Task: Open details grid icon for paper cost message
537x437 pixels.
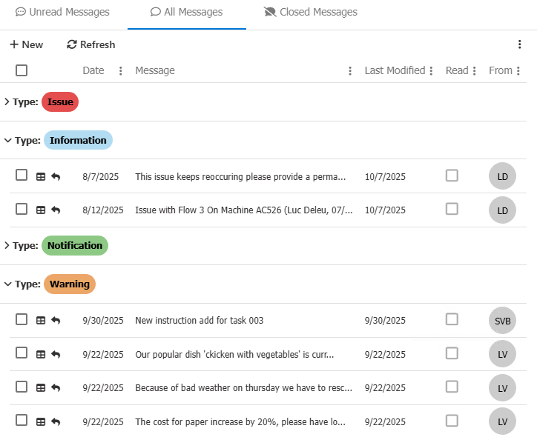Action: [41, 422]
